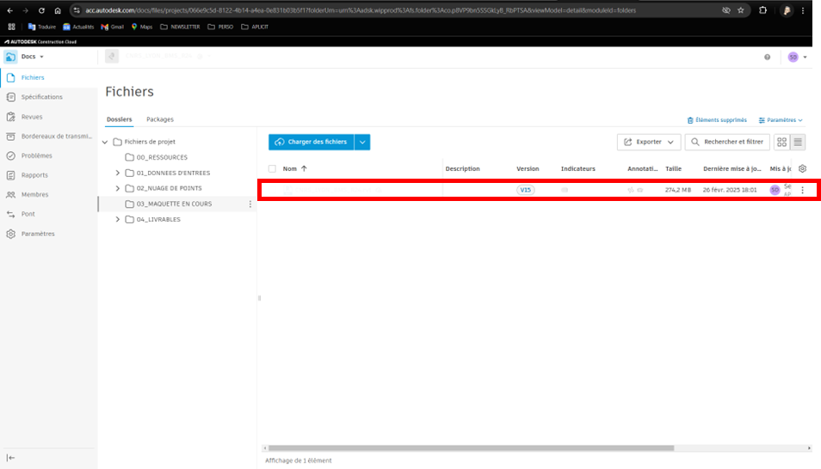
Task: Expand the 01_DONNEES D'ENTREES folder
Action: pyautogui.click(x=118, y=173)
